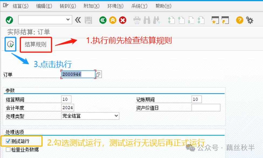This screenshot has width=263, height=158.
Task: Click the 结算期间 field
Action: 66,99
